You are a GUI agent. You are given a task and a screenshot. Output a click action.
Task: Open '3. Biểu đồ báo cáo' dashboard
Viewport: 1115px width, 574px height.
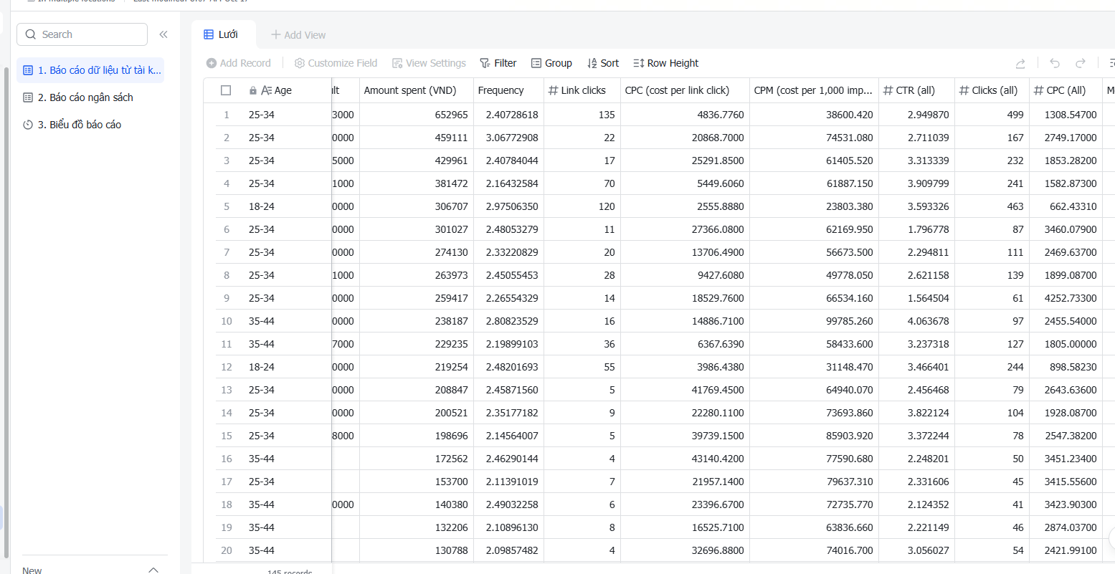(x=92, y=125)
